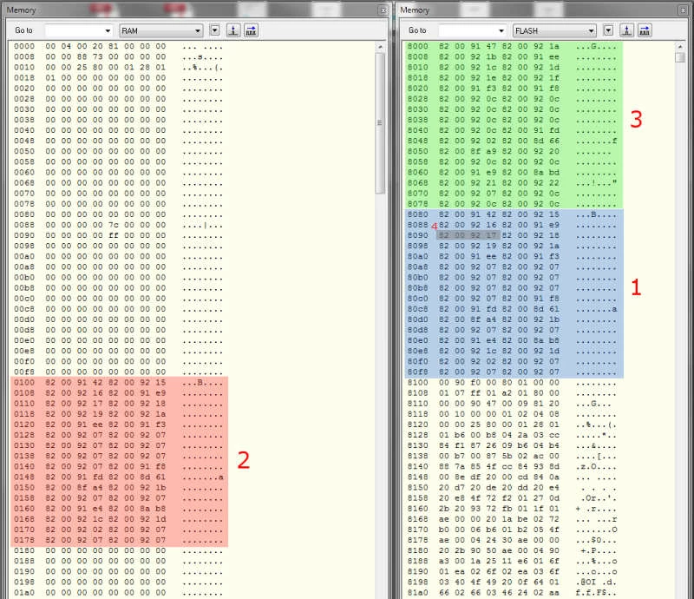Click address 8198 in the FLASH window

[x=417, y=583]
